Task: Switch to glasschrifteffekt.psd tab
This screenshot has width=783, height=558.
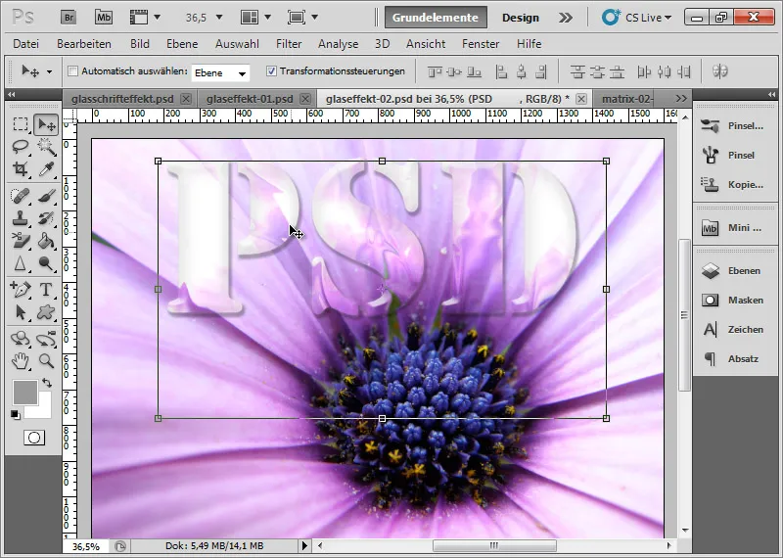Action: pyautogui.click(x=122, y=99)
